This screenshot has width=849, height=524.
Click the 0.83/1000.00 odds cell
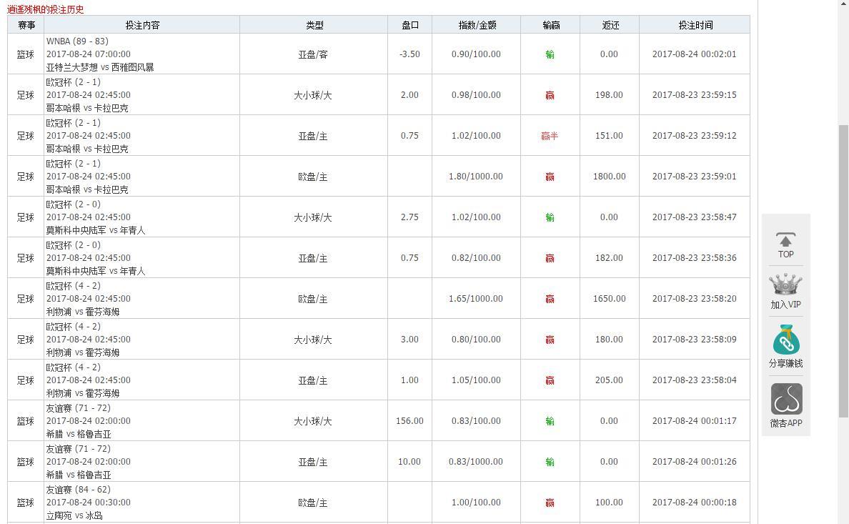(x=476, y=461)
